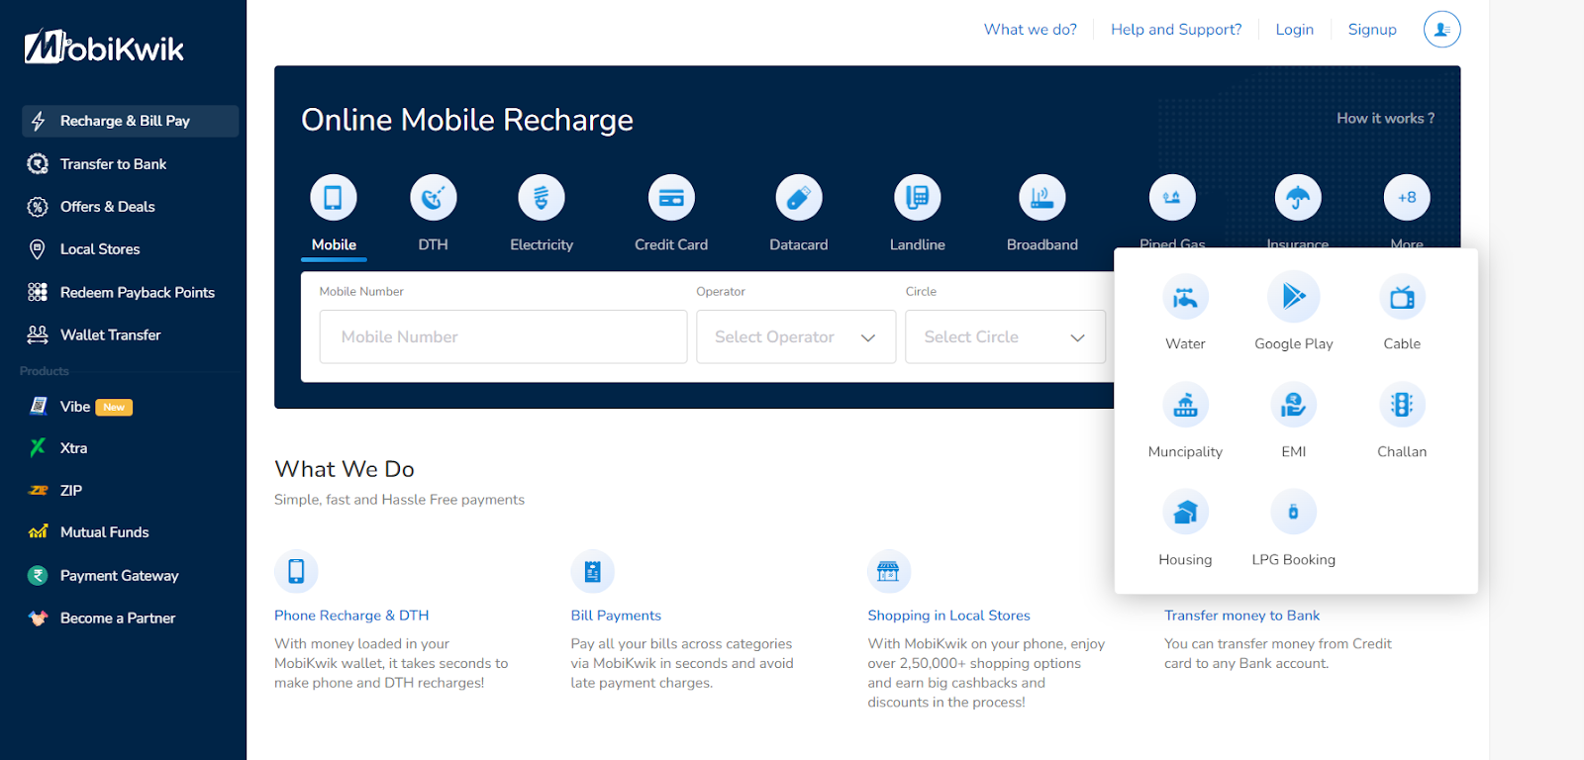1584x760 pixels.
Task: Click the MobiKwik logo
Action: [104, 47]
